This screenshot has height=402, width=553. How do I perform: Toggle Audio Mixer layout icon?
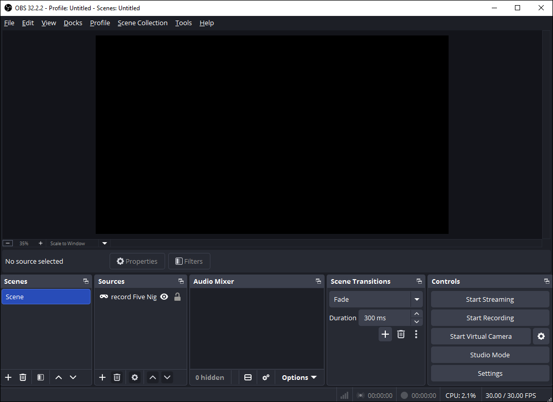(x=248, y=377)
